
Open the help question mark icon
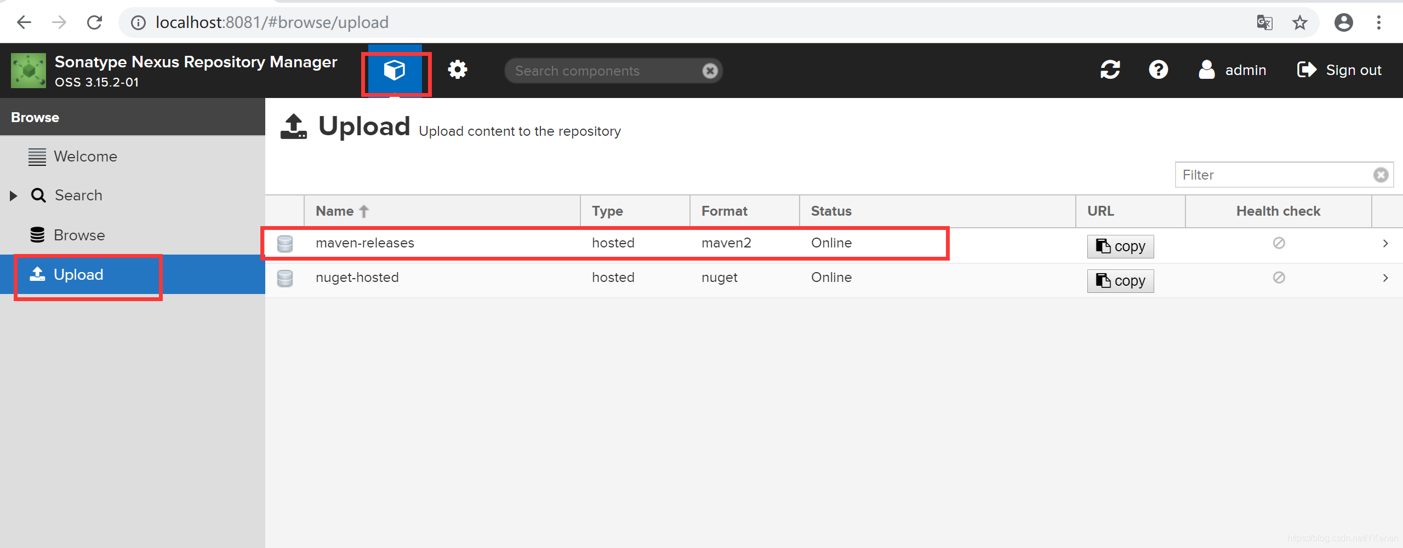[1158, 70]
